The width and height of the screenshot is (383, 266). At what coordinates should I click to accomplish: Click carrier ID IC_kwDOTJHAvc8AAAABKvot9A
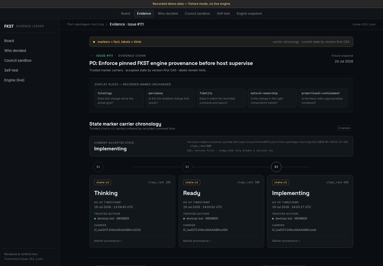pyautogui.click(x=205, y=230)
